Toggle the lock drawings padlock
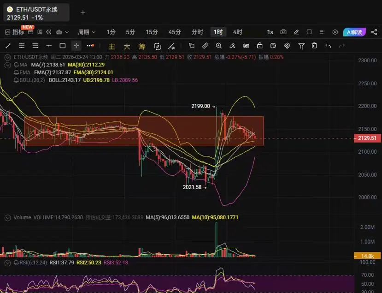 click(260, 46)
